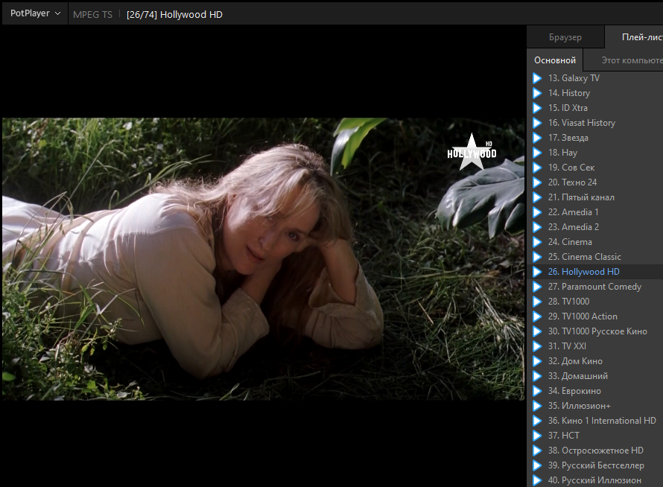
Task: Select channel 30. TV1000 Русское Кино text
Action: pyautogui.click(x=598, y=331)
